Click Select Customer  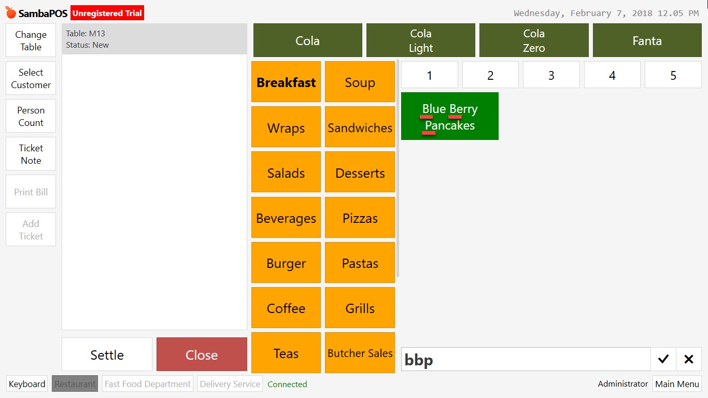click(31, 78)
